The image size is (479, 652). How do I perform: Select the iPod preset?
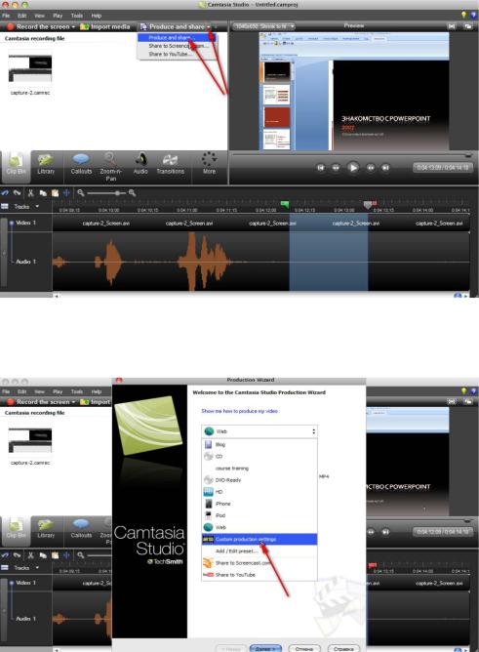pos(259,515)
